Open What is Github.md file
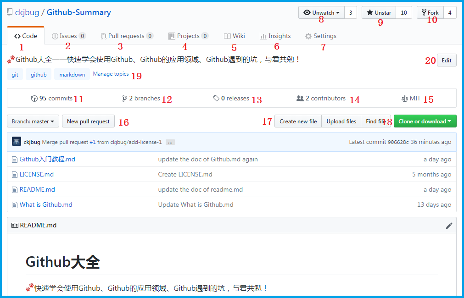464x298 pixels. [x=46, y=204]
